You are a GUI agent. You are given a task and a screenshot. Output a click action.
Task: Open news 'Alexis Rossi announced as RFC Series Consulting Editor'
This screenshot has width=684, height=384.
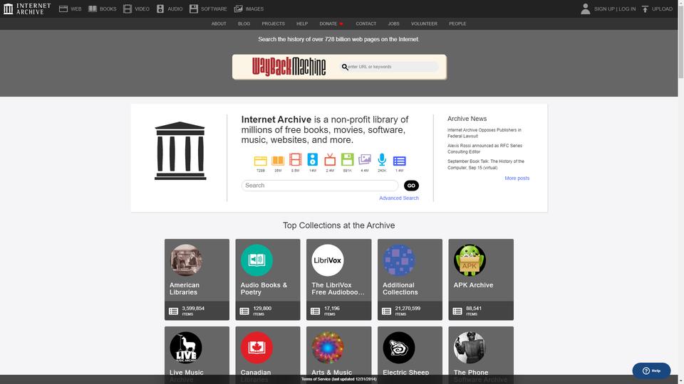pyautogui.click(x=484, y=149)
